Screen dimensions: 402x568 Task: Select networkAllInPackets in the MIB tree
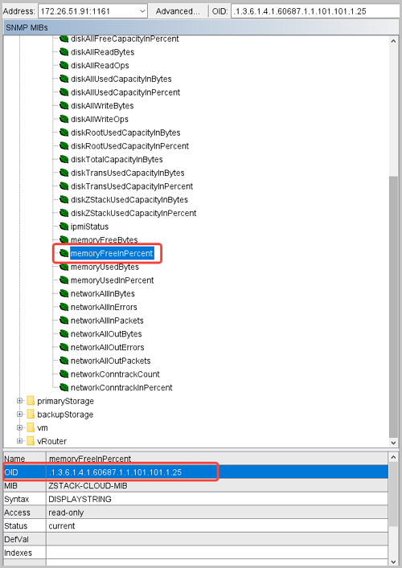(x=107, y=321)
